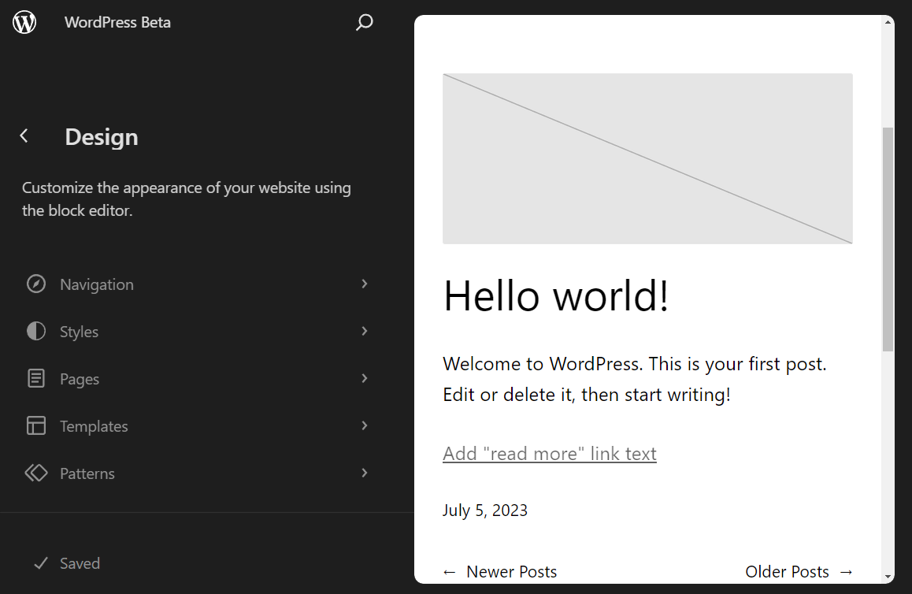Expand the Patterns chevron
Image resolution: width=912 pixels, height=594 pixels.
click(364, 473)
